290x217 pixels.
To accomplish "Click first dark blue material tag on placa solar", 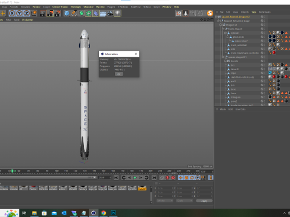I will (270, 37).
